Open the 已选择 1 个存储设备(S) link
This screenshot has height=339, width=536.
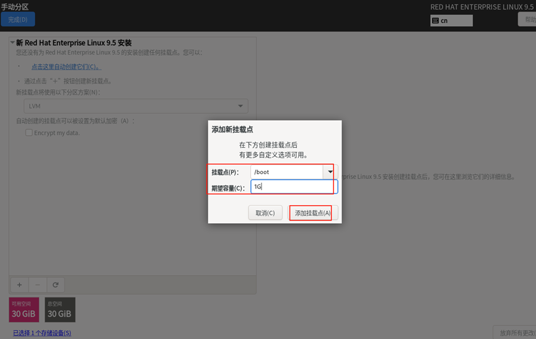click(x=42, y=333)
